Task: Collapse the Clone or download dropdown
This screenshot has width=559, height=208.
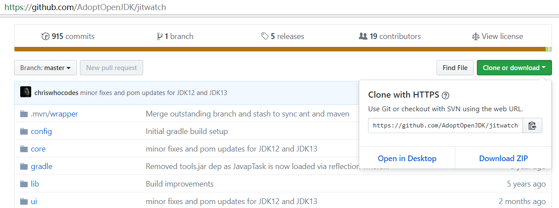Action: click(514, 68)
